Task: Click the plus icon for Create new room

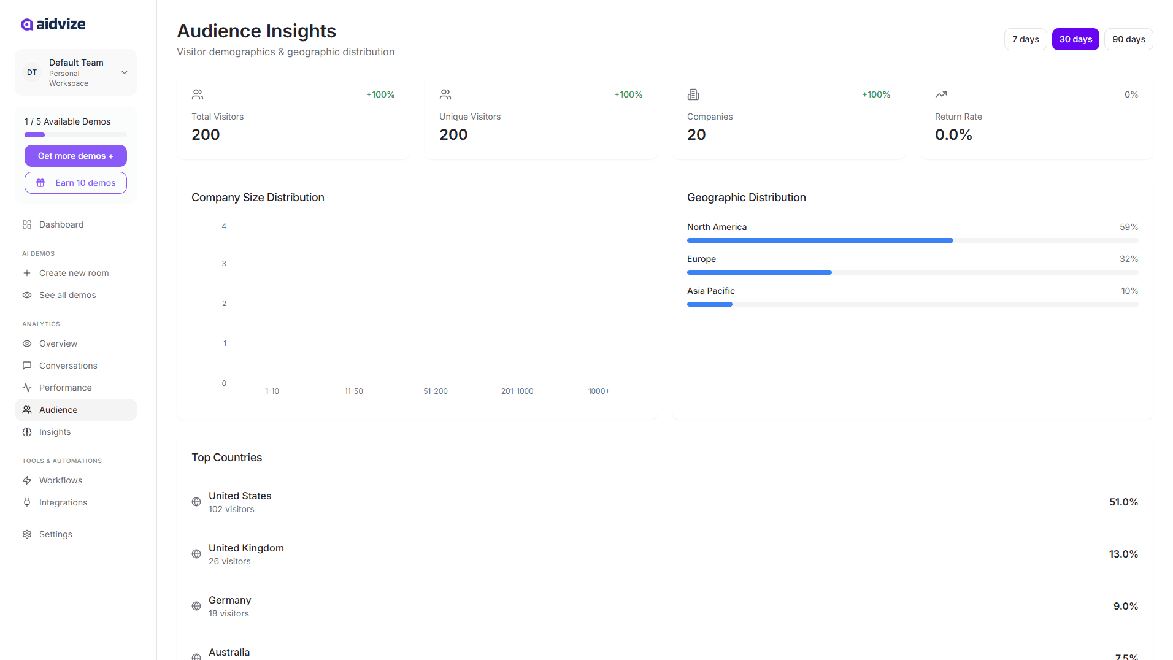Action: (x=27, y=273)
